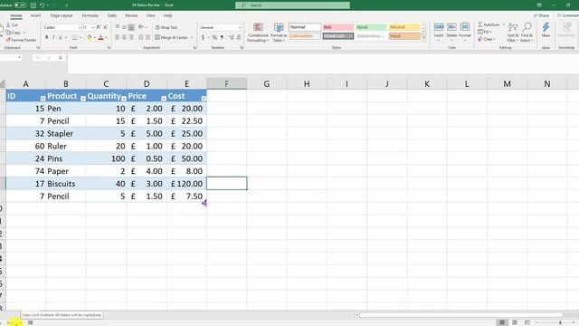Image resolution: width=579 pixels, height=326 pixels.
Task: Click the Fill Color bucket swatch
Action: [89, 37]
